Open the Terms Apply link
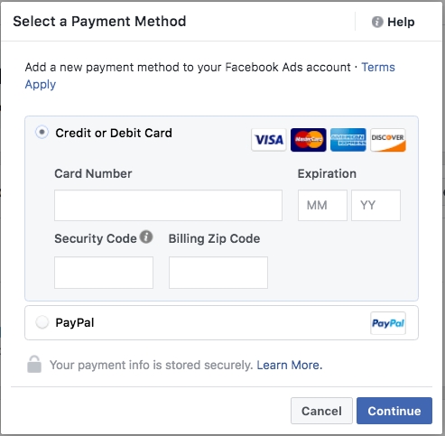 [210, 76]
